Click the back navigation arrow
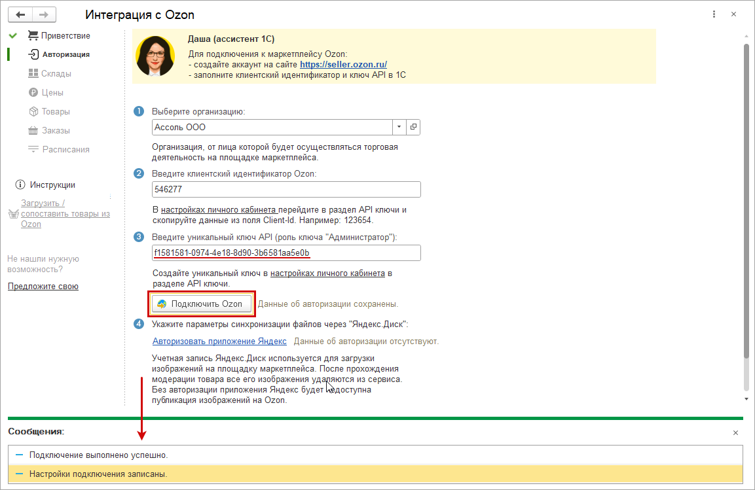 pos(21,14)
